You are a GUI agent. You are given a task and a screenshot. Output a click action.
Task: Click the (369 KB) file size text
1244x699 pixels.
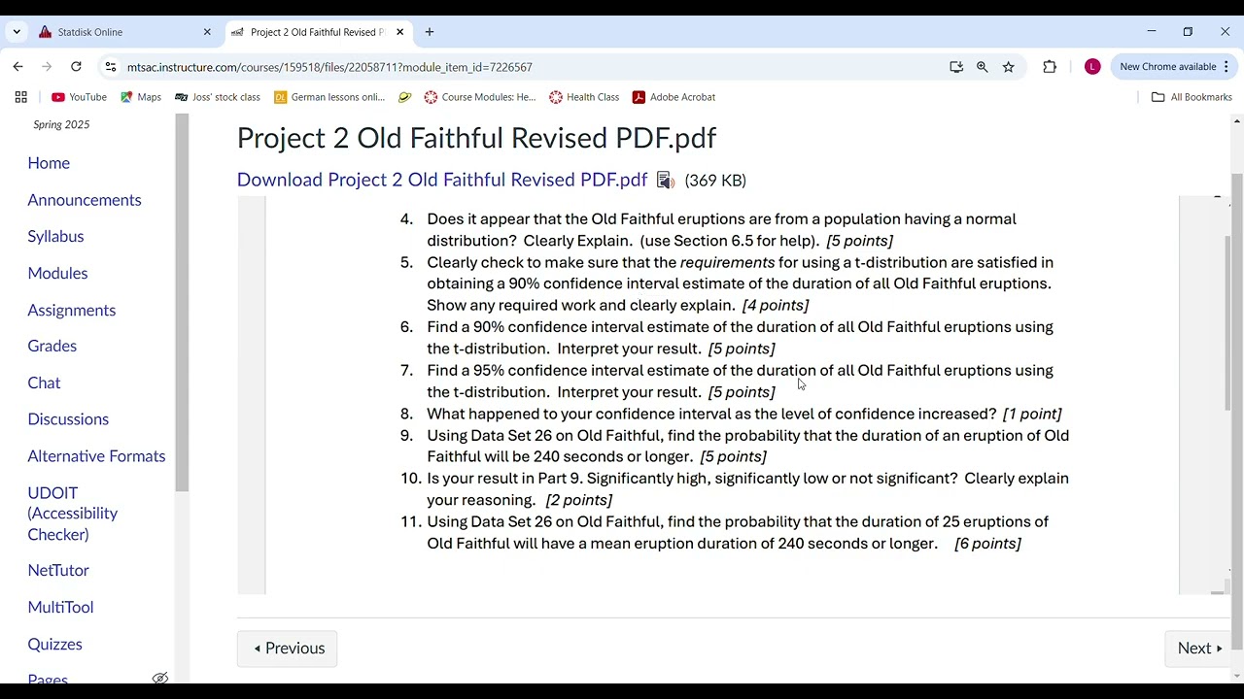click(715, 181)
